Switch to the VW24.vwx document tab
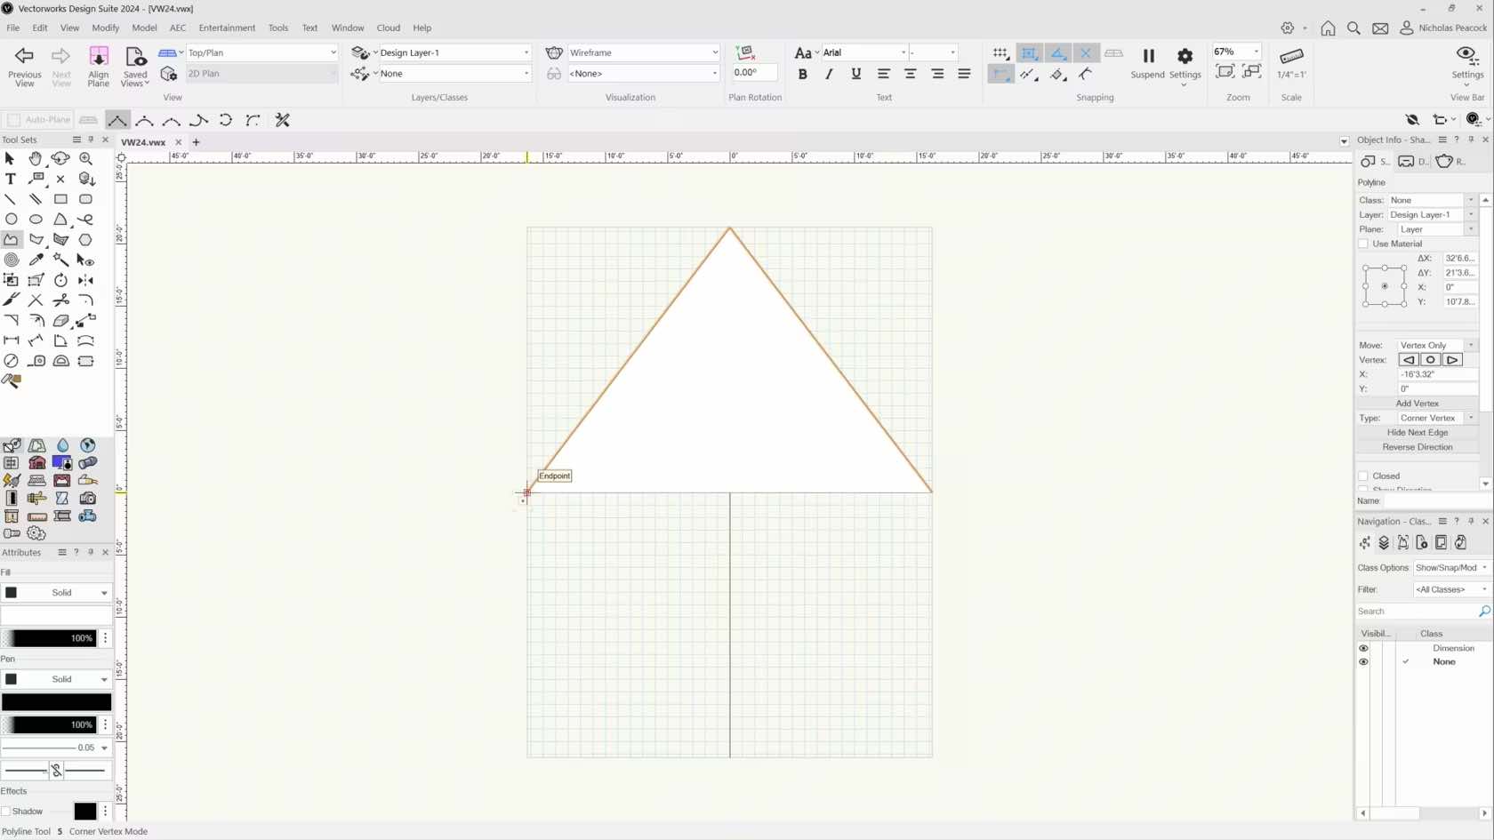The width and height of the screenshot is (1494, 840). tap(143, 142)
